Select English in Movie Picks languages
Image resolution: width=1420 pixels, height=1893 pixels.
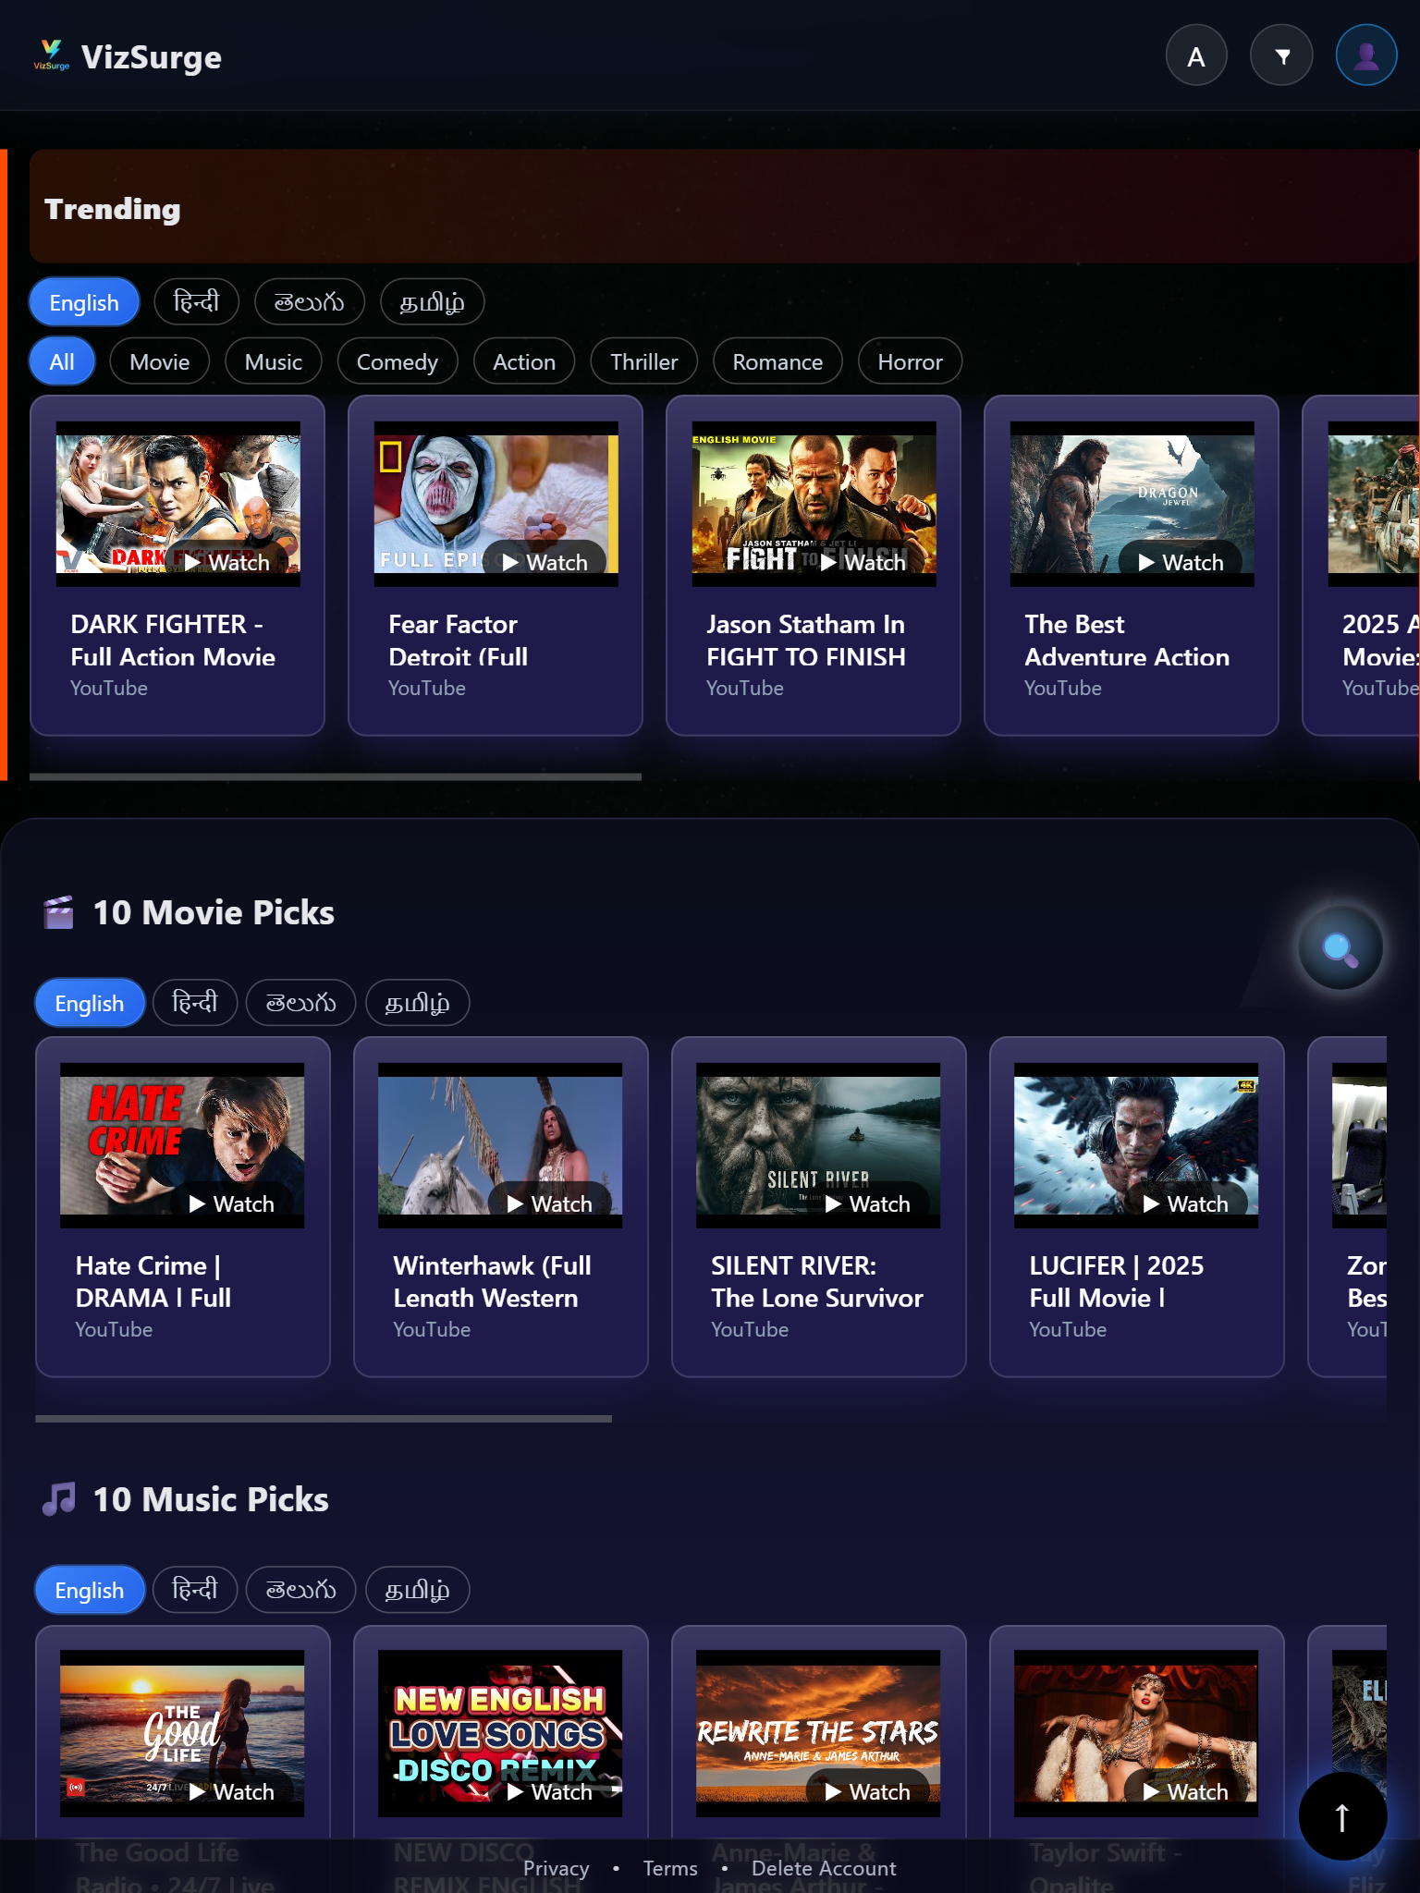pos(90,1003)
